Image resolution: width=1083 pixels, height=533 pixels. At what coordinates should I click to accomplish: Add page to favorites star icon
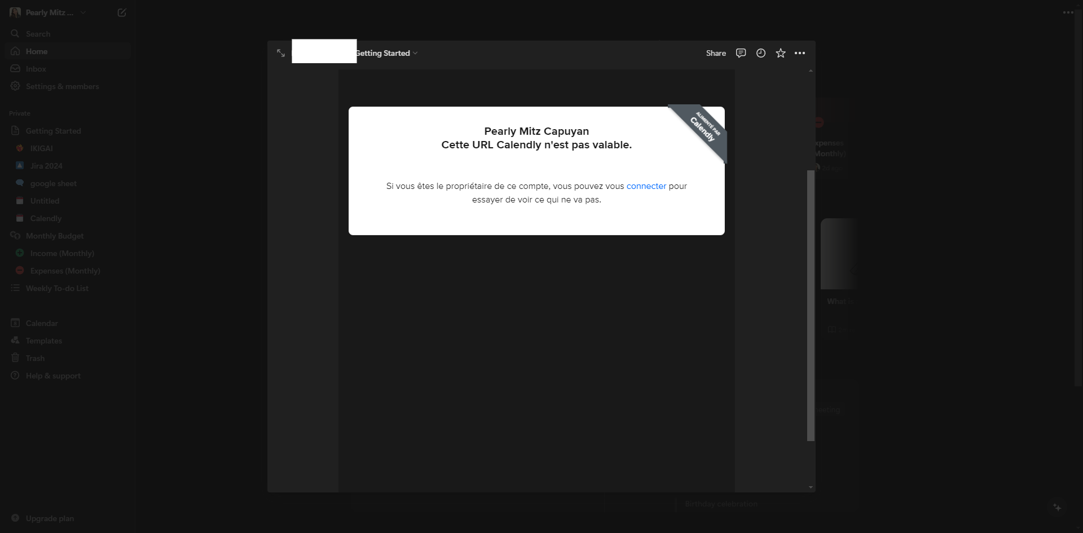[x=781, y=53]
